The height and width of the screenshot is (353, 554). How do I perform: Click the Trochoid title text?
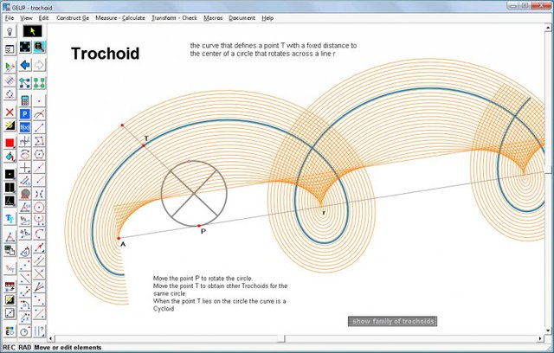[x=106, y=54]
